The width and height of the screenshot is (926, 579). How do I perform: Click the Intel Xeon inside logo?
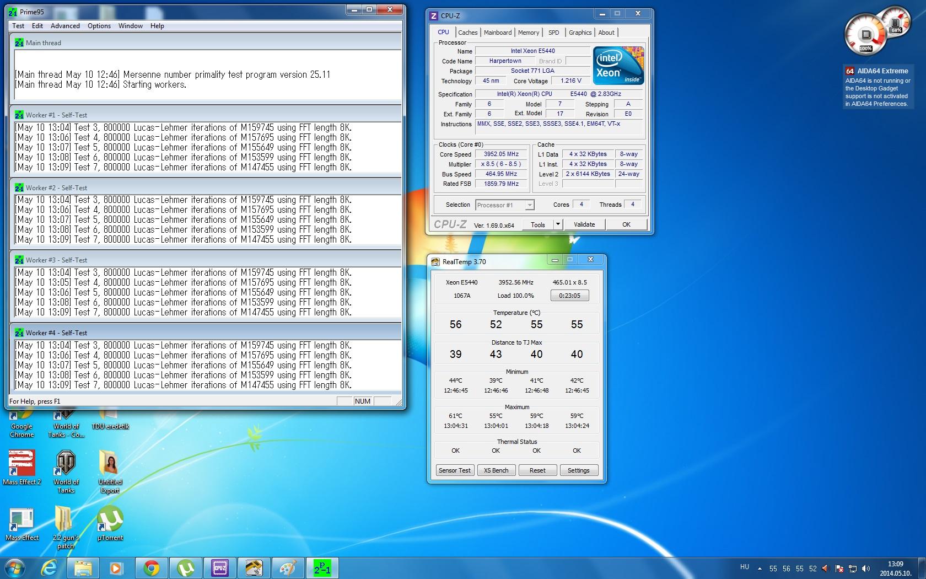pos(618,66)
